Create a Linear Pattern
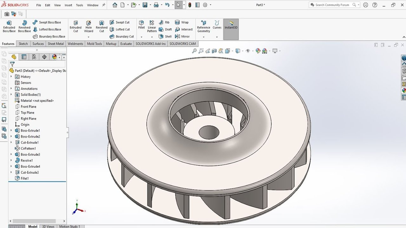The image size is (406, 228). pyautogui.click(x=152, y=26)
